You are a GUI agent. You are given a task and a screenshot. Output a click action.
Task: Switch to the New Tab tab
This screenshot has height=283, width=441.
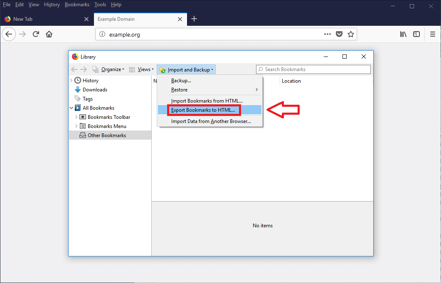tap(47, 19)
